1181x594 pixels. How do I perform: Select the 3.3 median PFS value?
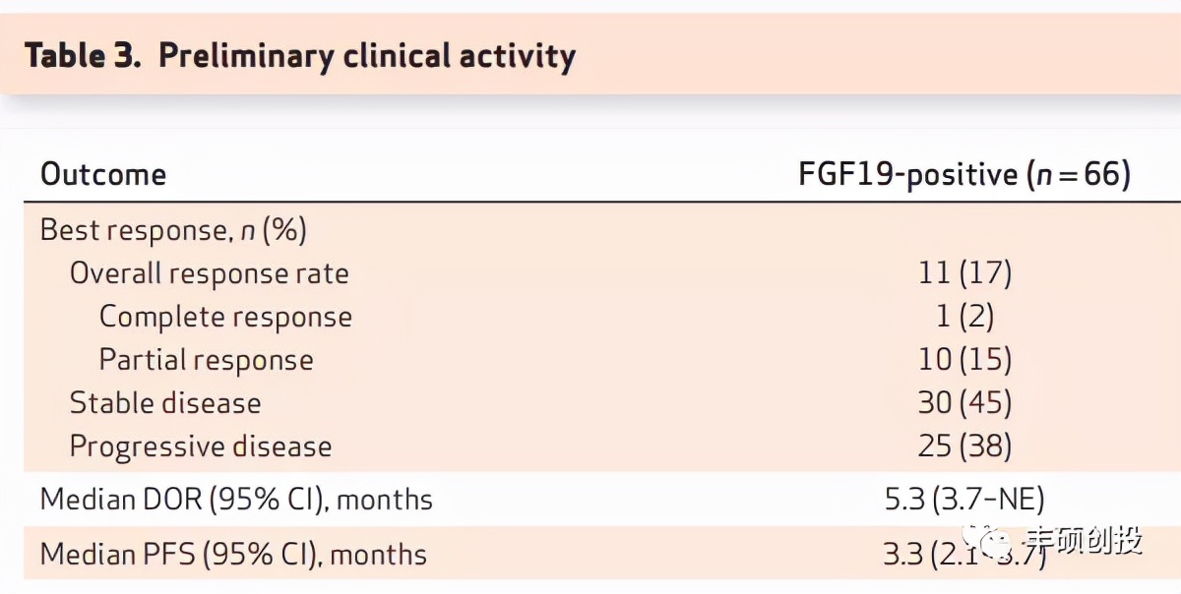click(902, 554)
